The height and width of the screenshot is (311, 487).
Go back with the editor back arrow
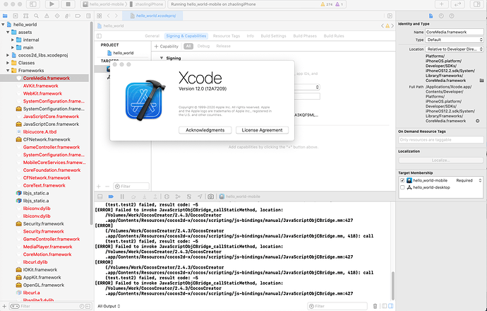tap(109, 16)
